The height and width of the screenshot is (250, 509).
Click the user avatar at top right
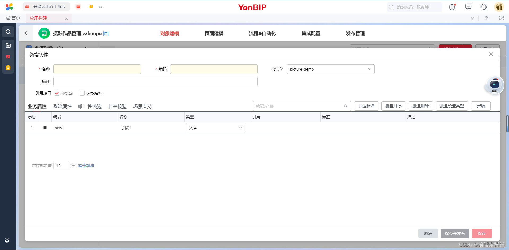tap(499, 7)
